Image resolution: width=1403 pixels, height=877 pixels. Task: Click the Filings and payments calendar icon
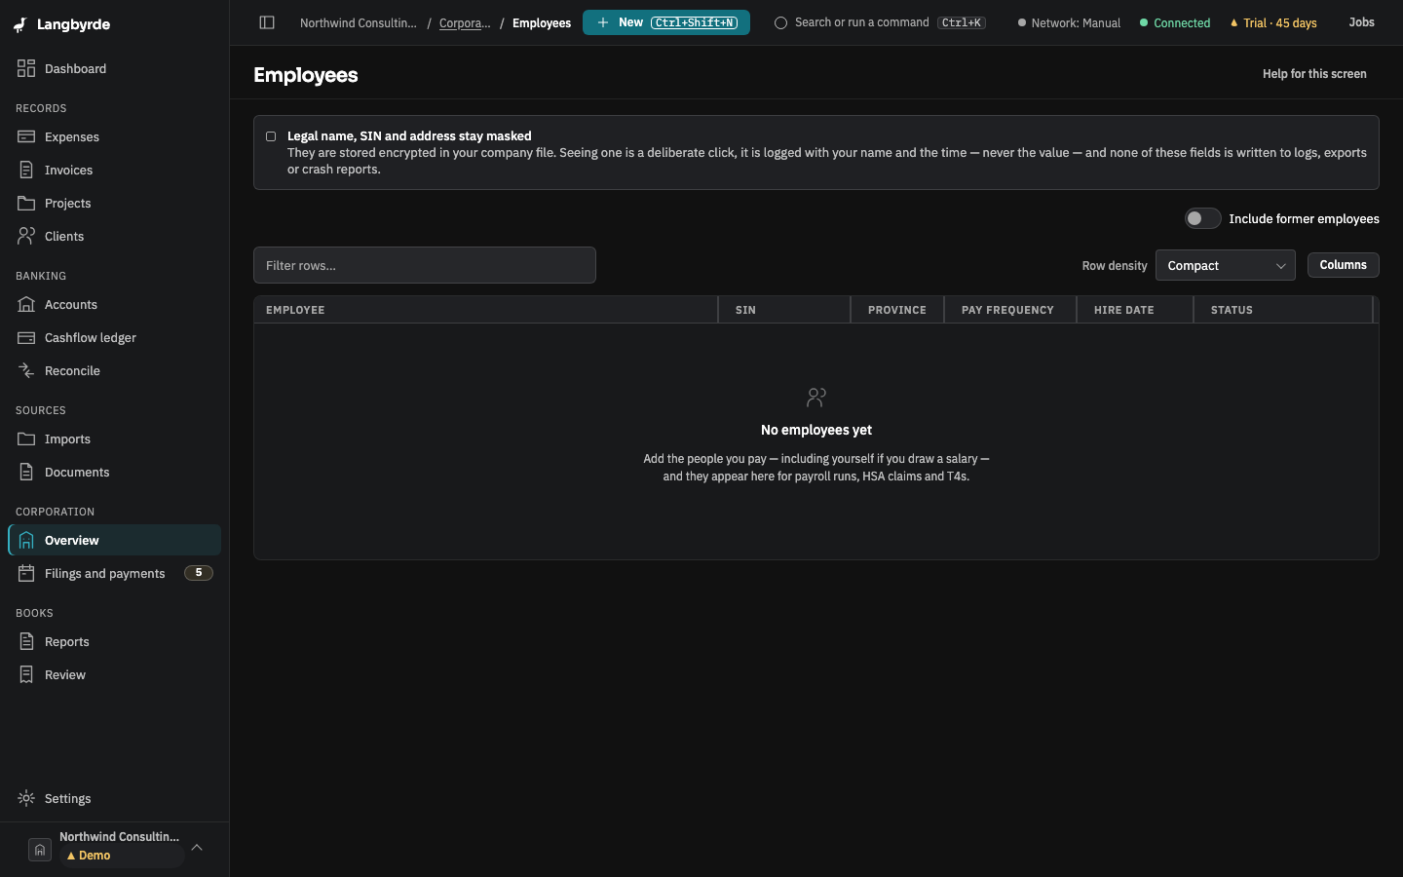pyautogui.click(x=26, y=573)
